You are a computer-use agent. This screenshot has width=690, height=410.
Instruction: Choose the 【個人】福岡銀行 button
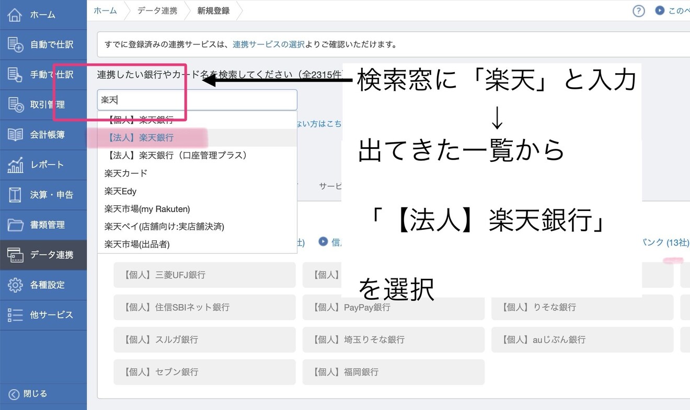pyautogui.click(x=394, y=372)
